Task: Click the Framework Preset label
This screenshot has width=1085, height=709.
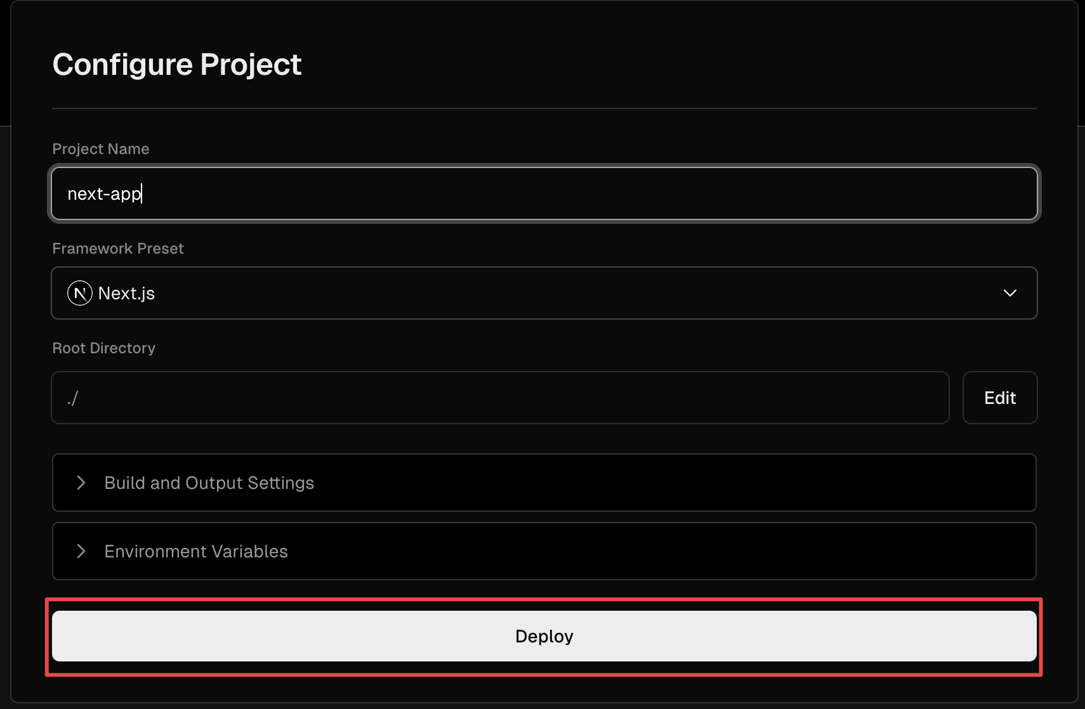Action: 118,249
